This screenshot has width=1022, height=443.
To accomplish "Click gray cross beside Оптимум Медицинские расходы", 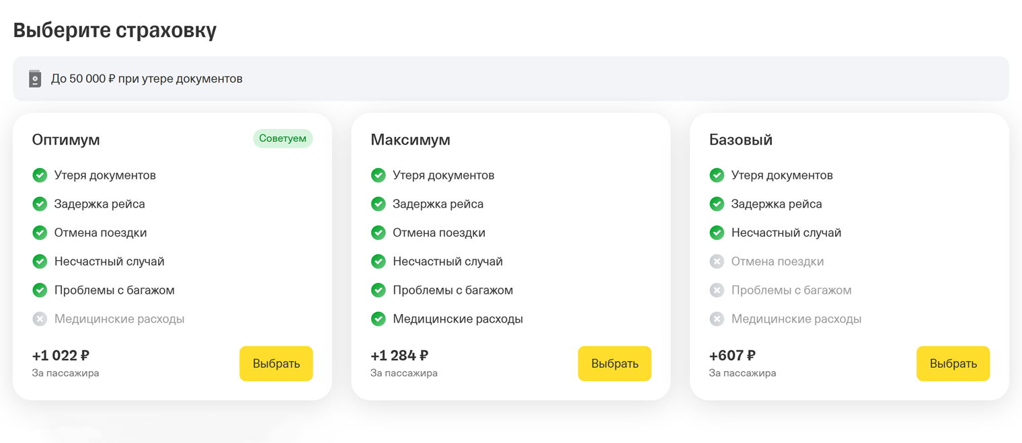I will (40, 319).
